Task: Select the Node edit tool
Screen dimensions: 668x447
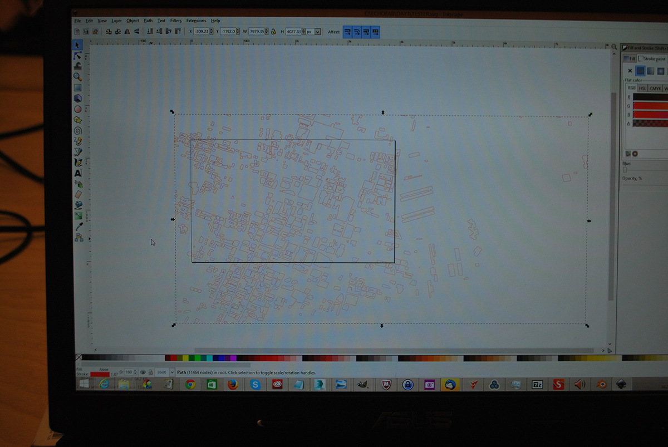Action: (x=78, y=55)
